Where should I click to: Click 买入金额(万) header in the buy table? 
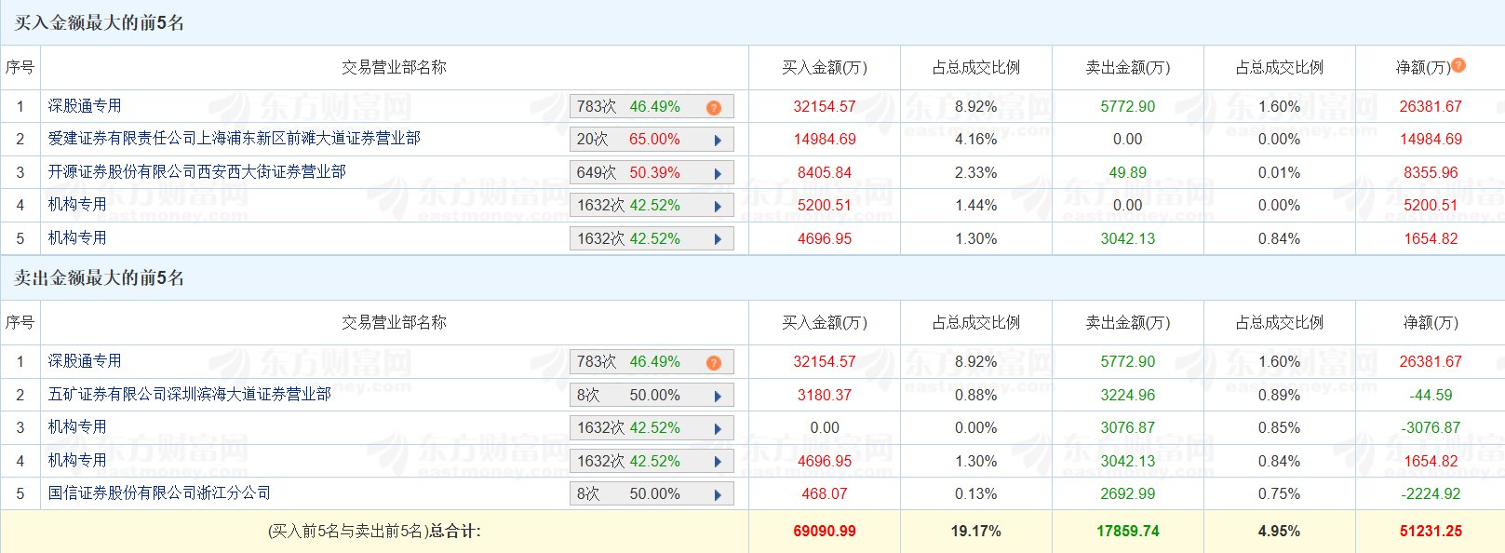point(824,68)
